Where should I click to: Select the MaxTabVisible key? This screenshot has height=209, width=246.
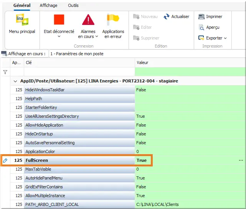(79, 169)
